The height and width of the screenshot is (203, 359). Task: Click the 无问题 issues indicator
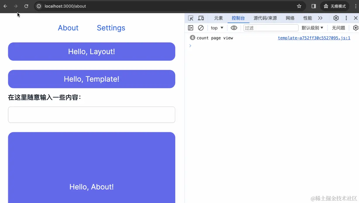(339, 28)
